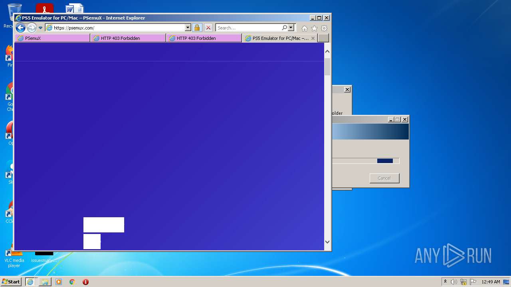Launch Windows Media Player from the taskbar
Image resolution: width=511 pixels, height=287 pixels.
click(59, 282)
